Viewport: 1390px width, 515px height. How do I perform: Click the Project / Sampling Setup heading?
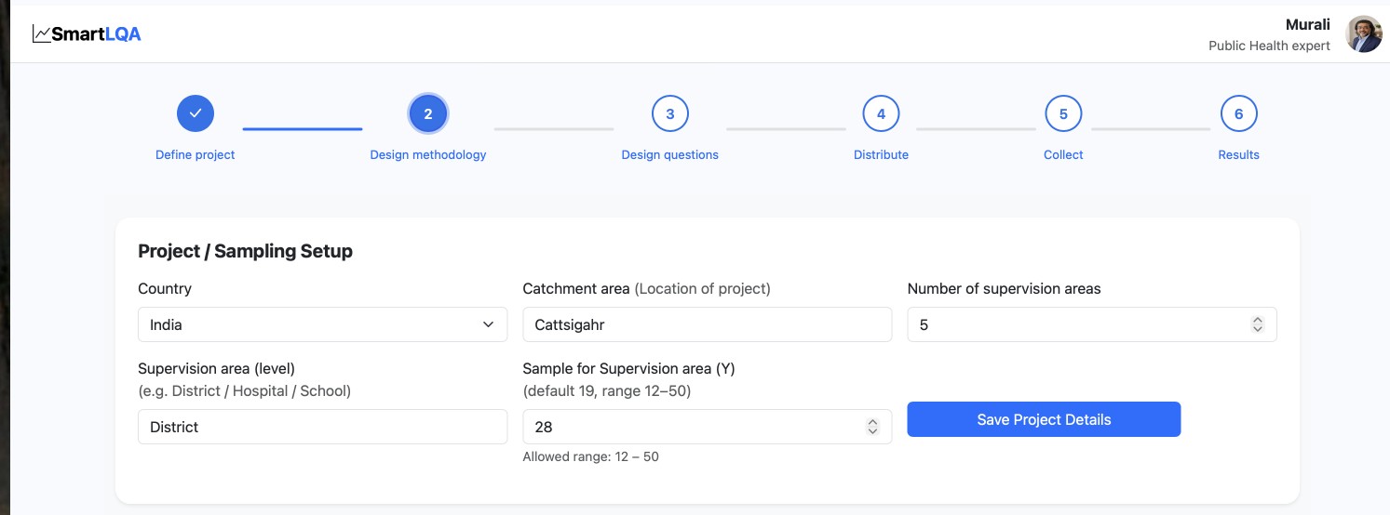(x=245, y=251)
